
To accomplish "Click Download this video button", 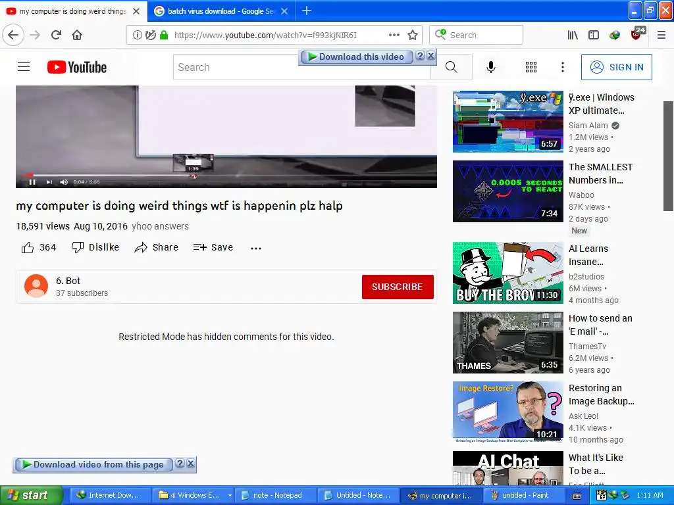I will tap(356, 57).
